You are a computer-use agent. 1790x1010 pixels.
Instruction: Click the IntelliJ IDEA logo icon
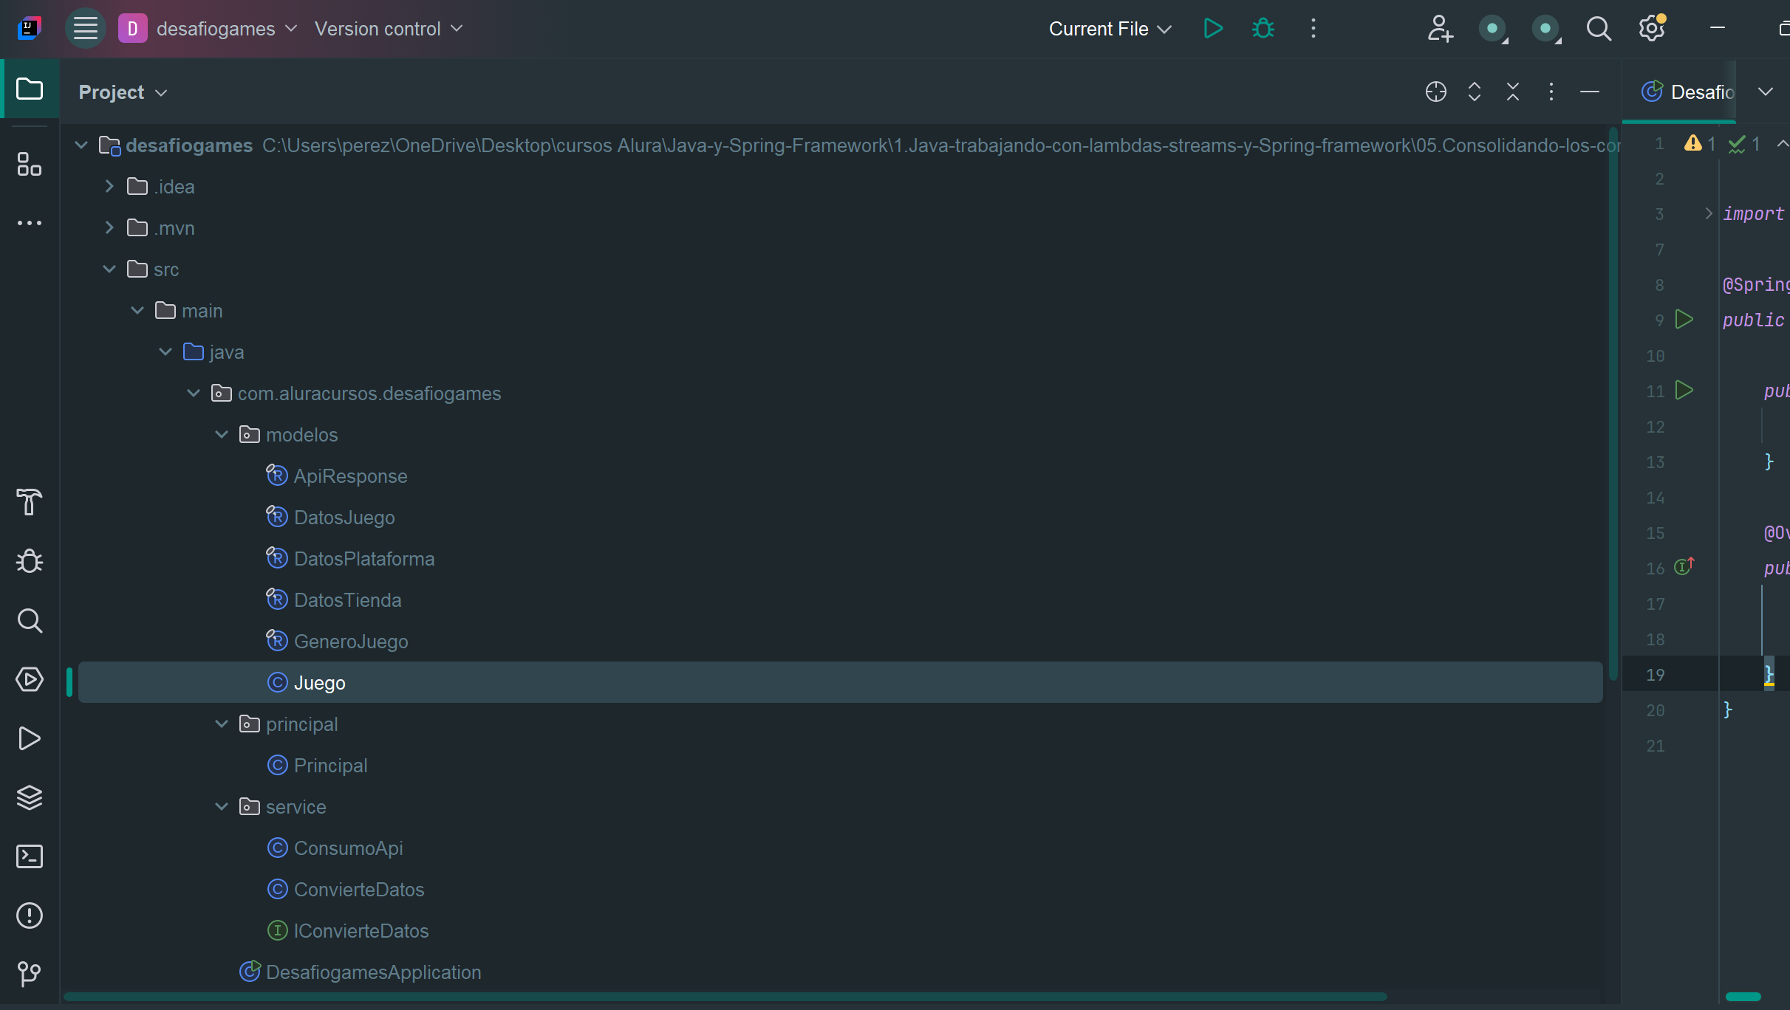pos(30,29)
